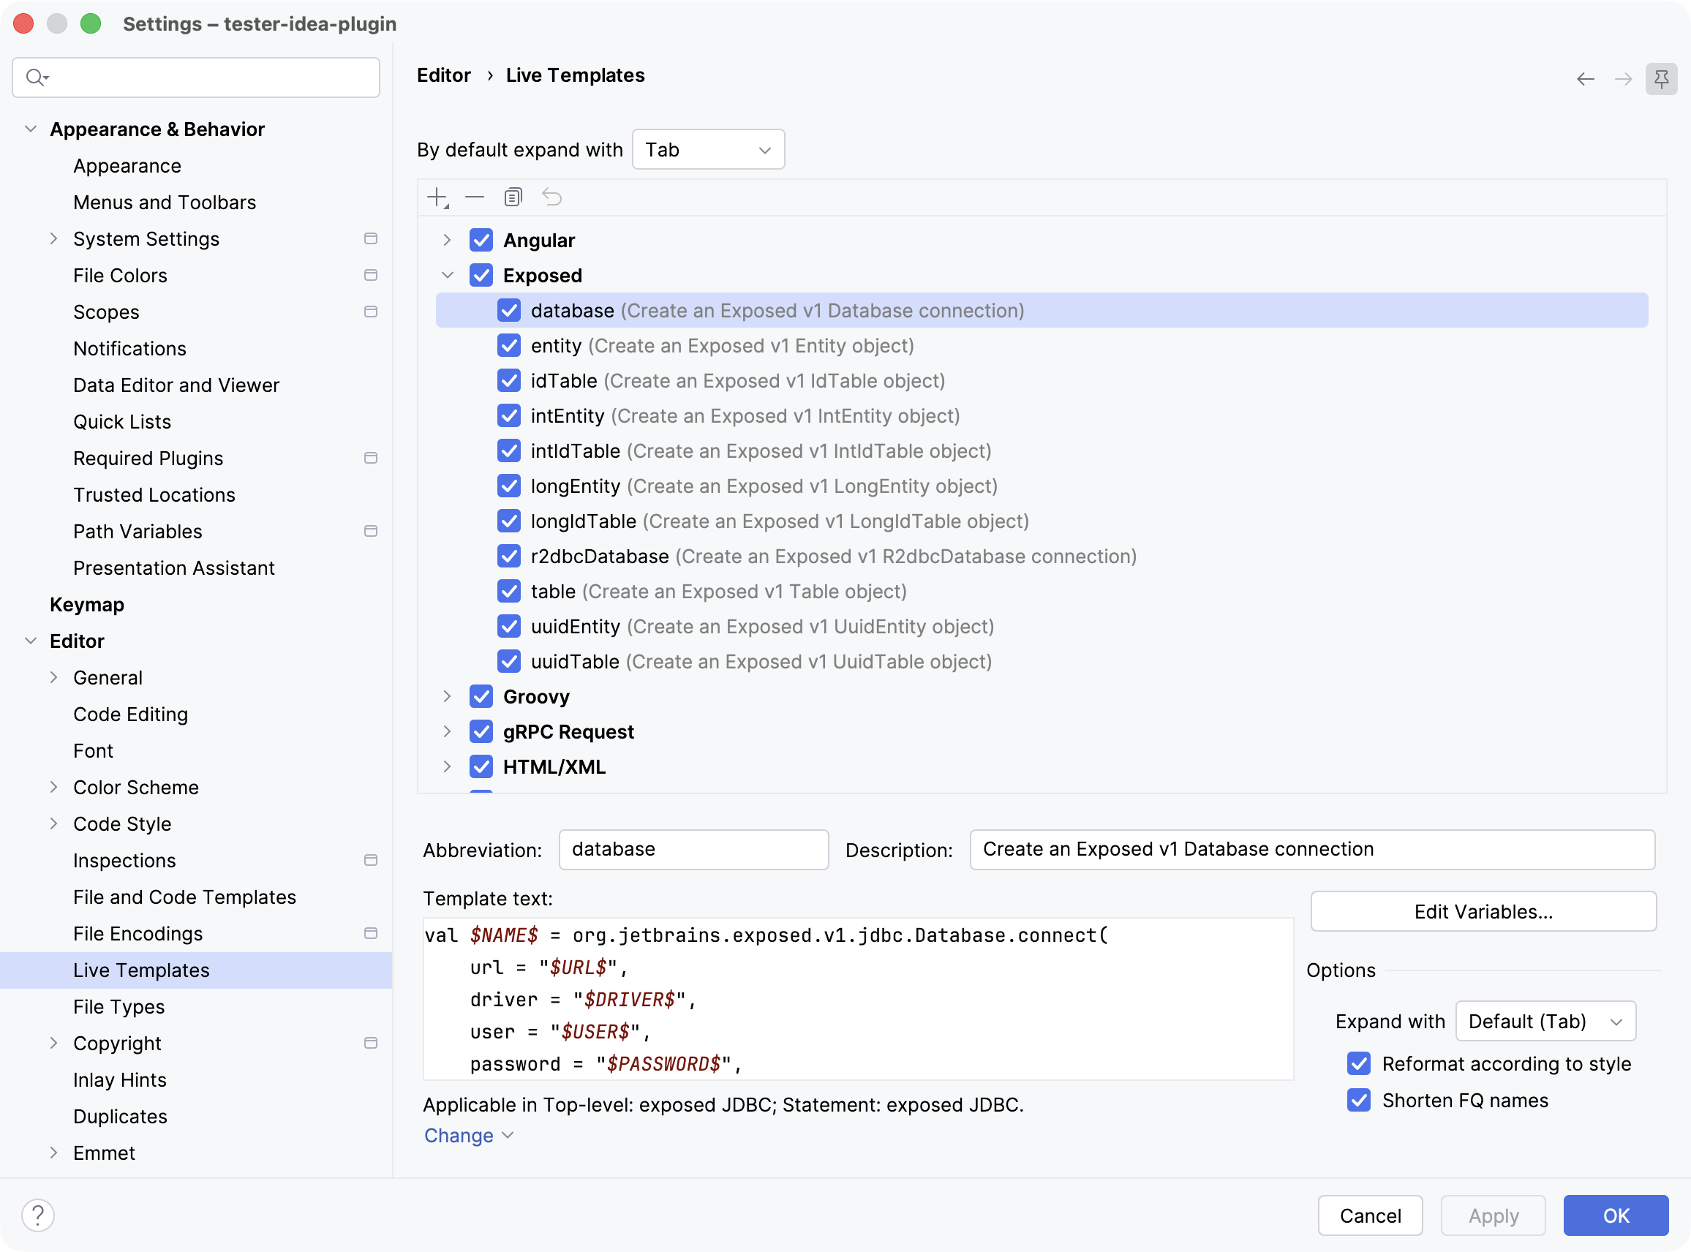This screenshot has height=1252, width=1691.
Task: Click the Change context link
Action: pyautogui.click(x=468, y=1135)
